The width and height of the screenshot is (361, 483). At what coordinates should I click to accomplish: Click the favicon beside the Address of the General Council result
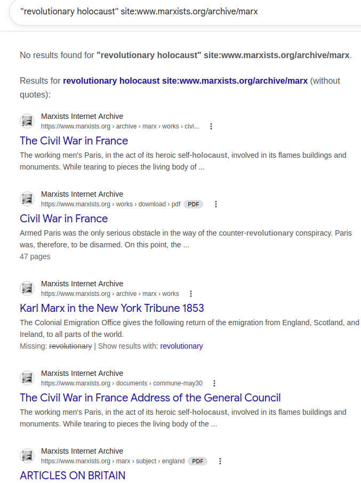(27, 379)
